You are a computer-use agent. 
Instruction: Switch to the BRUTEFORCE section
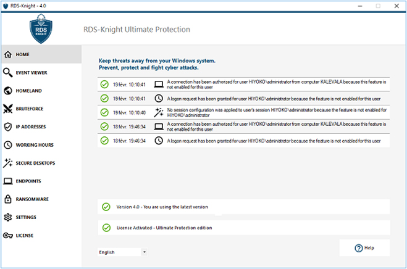(x=41, y=109)
